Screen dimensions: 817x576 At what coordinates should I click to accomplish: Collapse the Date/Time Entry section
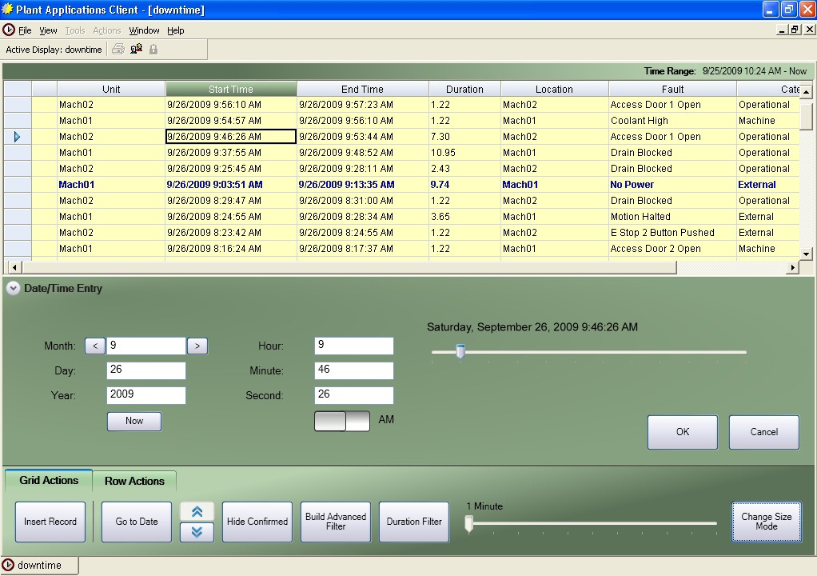point(13,288)
